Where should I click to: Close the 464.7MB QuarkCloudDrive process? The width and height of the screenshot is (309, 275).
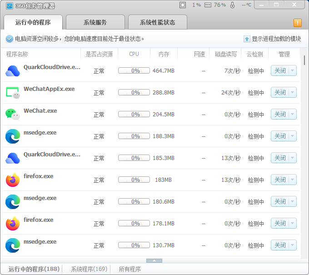(280, 70)
